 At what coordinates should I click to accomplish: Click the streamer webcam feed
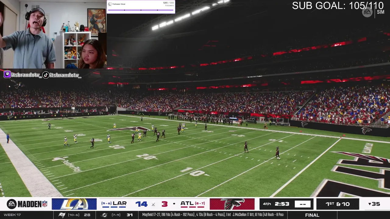(x=53, y=34)
